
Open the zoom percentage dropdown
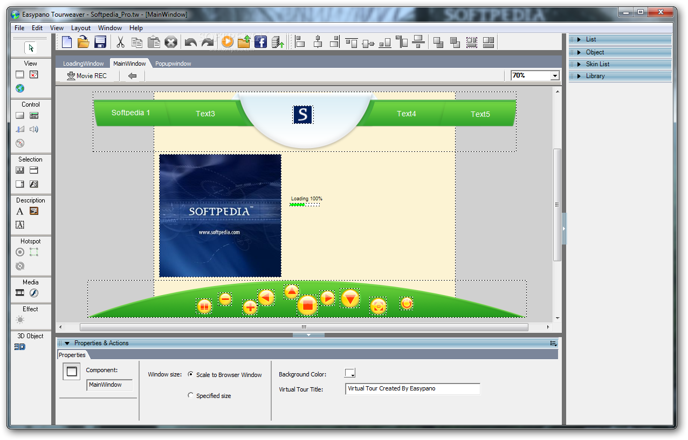(555, 76)
